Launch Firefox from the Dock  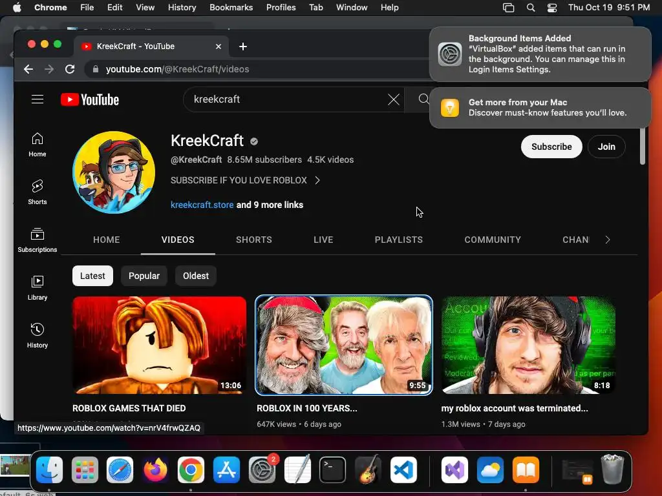tap(155, 470)
